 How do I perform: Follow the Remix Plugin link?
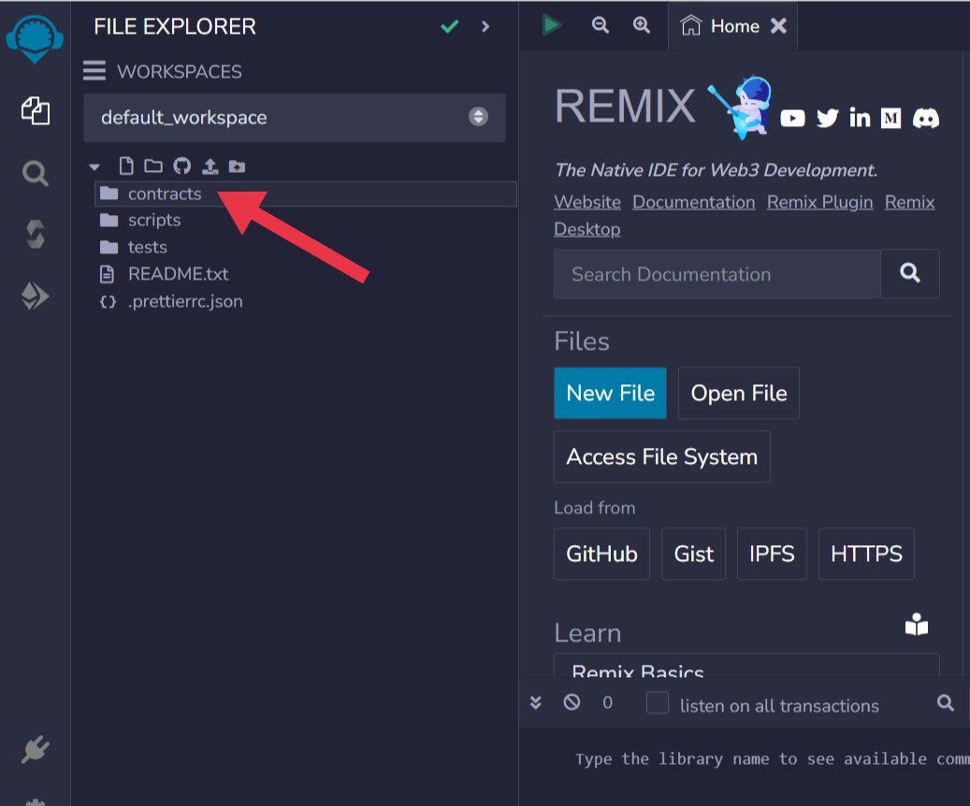pos(819,202)
